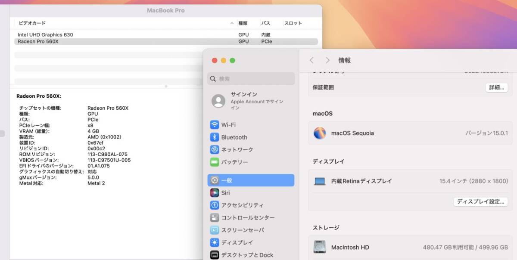The image size is (517, 260).
Task: Click the yellow minimize button of System Settings
Action: (x=224, y=61)
